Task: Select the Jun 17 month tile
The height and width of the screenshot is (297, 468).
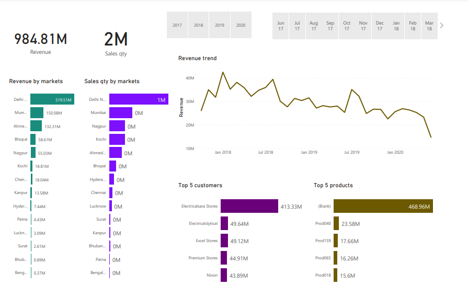Action: click(281, 26)
